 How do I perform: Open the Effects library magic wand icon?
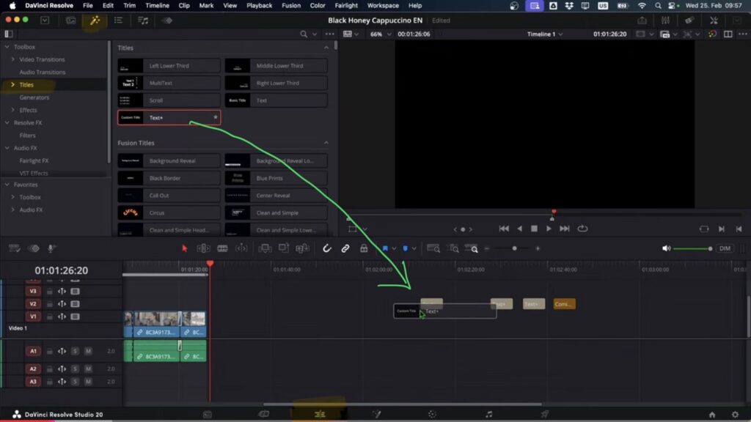point(94,21)
